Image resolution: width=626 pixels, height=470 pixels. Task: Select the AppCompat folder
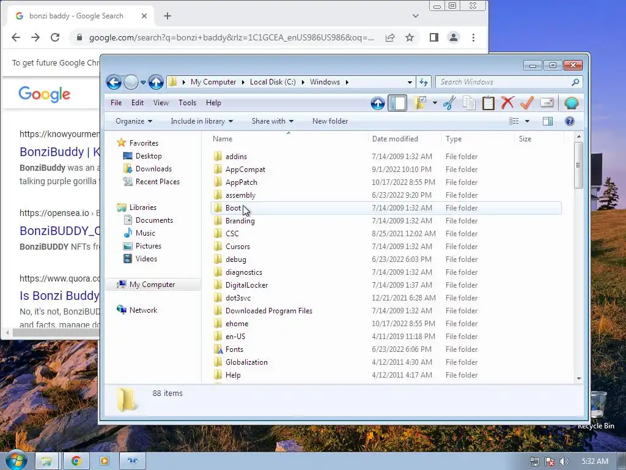point(386,170)
